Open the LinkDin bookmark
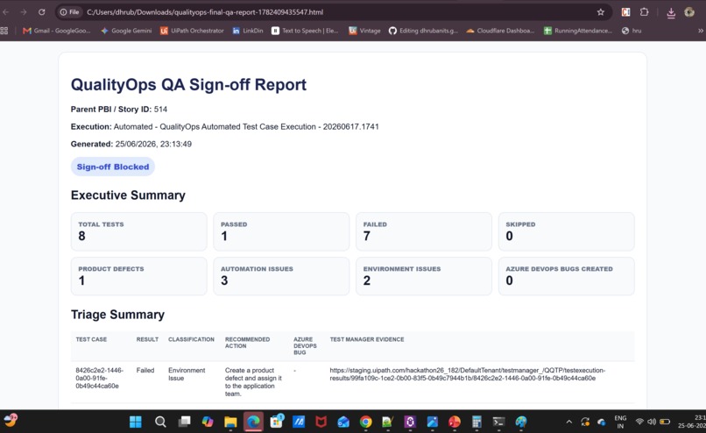706x433 pixels. [x=248, y=31]
